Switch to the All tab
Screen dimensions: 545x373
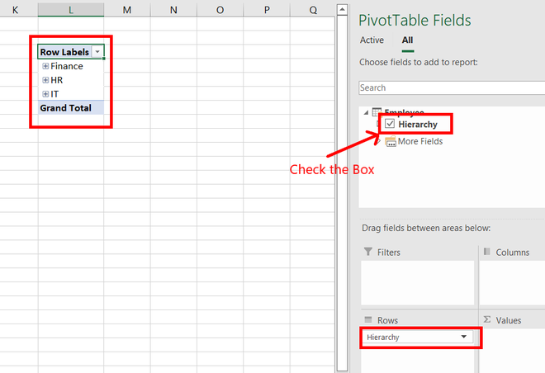[407, 40]
